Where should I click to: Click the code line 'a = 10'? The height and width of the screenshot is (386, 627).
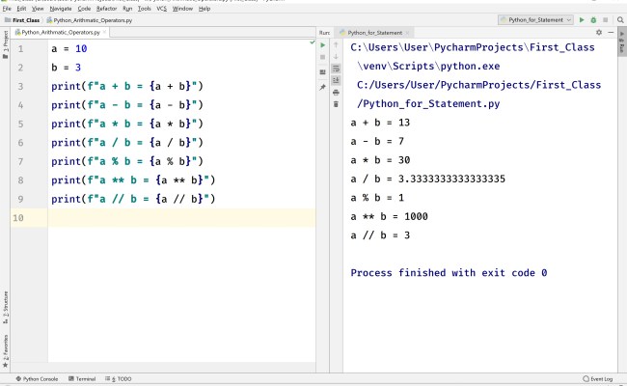point(68,49)
